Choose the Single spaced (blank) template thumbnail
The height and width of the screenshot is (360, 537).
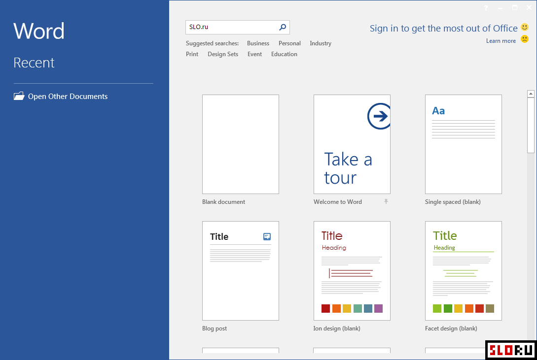point(463,144)
